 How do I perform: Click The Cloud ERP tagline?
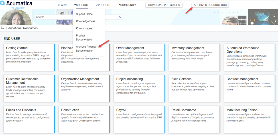[18, 8]
